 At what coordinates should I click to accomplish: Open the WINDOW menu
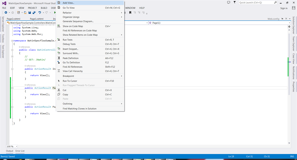[x=130, y=8]
